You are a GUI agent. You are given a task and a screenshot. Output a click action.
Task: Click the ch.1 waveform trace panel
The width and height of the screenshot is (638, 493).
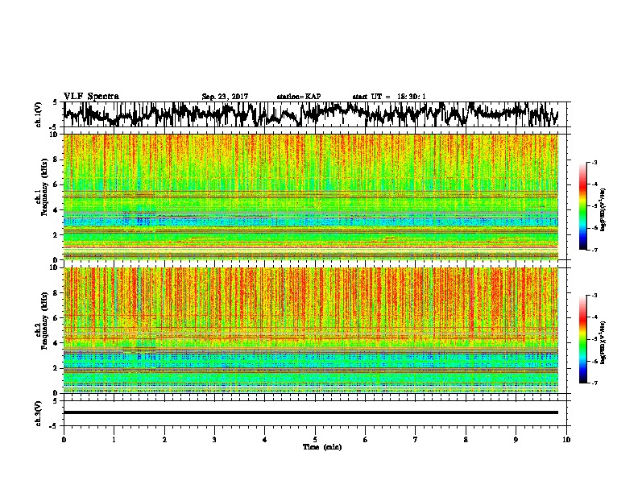tap(315, 114)
